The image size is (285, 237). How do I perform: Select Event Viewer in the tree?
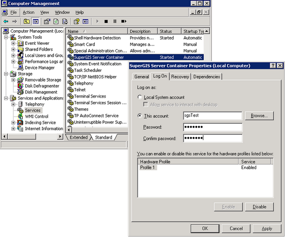coord(37,43)
